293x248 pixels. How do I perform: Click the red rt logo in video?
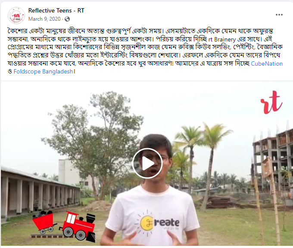point(271,102)
